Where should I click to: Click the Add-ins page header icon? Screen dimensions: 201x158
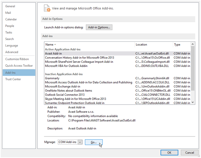point(47,8)
